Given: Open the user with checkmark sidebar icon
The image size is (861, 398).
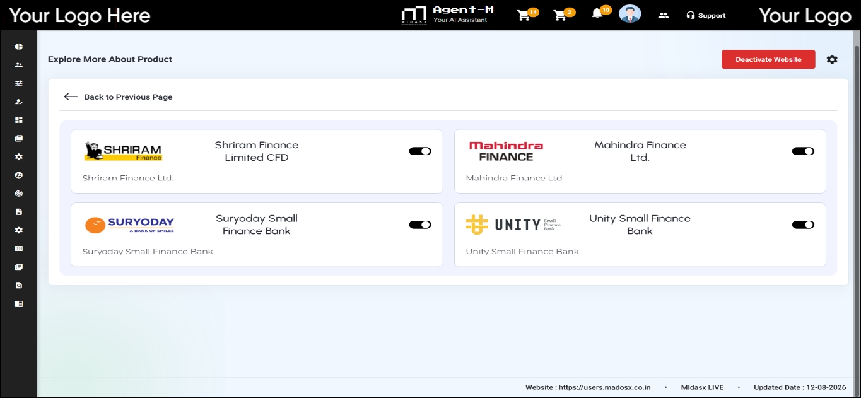Looking at the screenshot, I should tap(19, 102).
